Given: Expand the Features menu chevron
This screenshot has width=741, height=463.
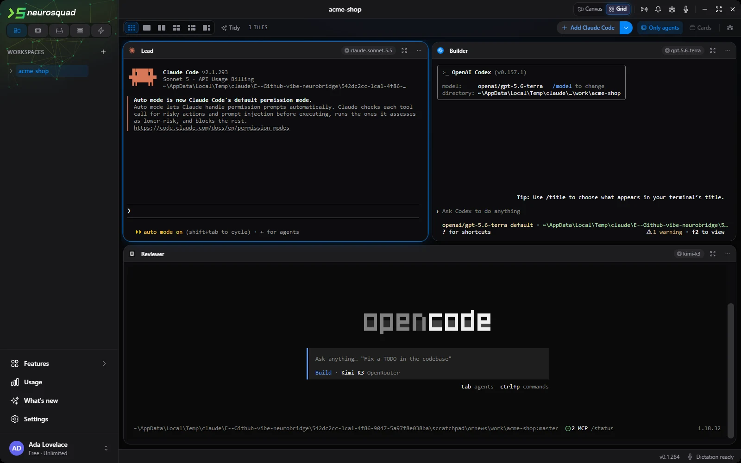Looking at the screenshot, I should [104, 363].
